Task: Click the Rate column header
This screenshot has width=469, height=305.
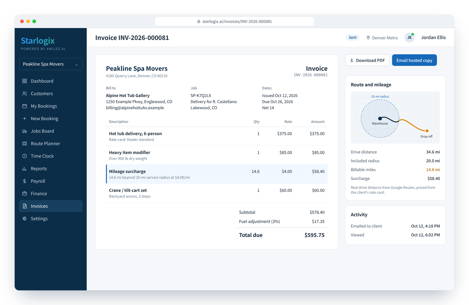Action: (288, 122)
